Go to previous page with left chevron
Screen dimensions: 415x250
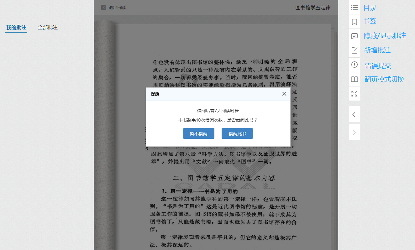(x=354, y=115)
